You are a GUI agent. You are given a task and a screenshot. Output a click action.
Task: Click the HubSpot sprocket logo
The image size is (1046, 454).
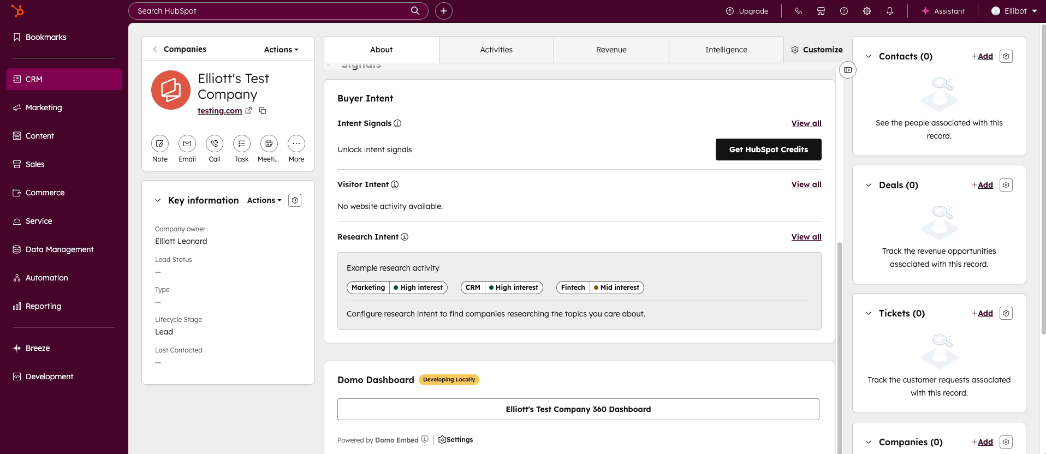coord(18,10)
